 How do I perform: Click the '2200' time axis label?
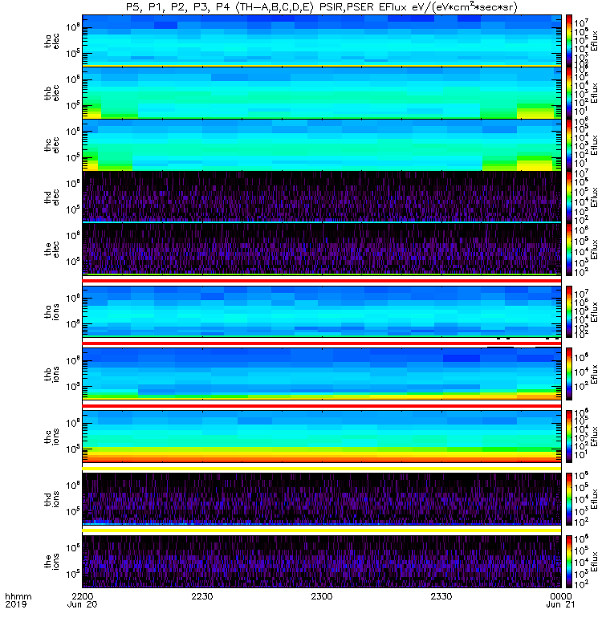[83, 596]
